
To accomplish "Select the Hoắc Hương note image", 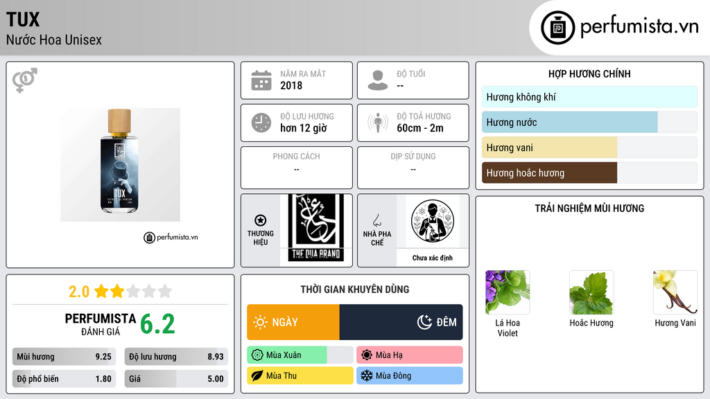I will [x=591, y=292].
